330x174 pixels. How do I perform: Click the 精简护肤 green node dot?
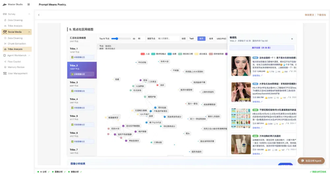click(145, 97)
